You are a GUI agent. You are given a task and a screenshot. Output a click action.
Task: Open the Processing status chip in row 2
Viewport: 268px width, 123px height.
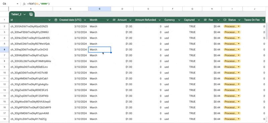pos(232,26)
